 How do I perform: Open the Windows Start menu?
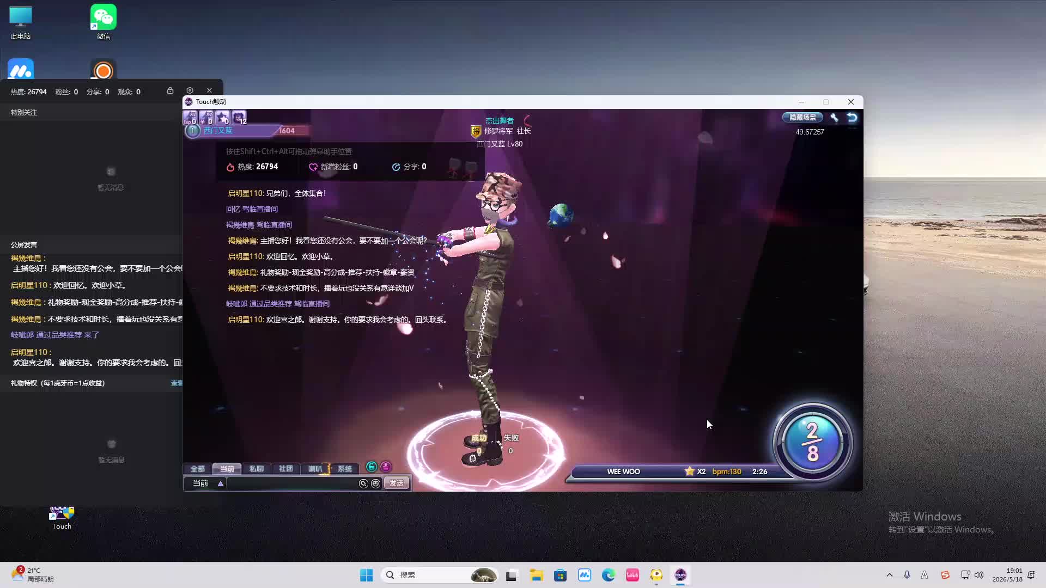point(366,575)
